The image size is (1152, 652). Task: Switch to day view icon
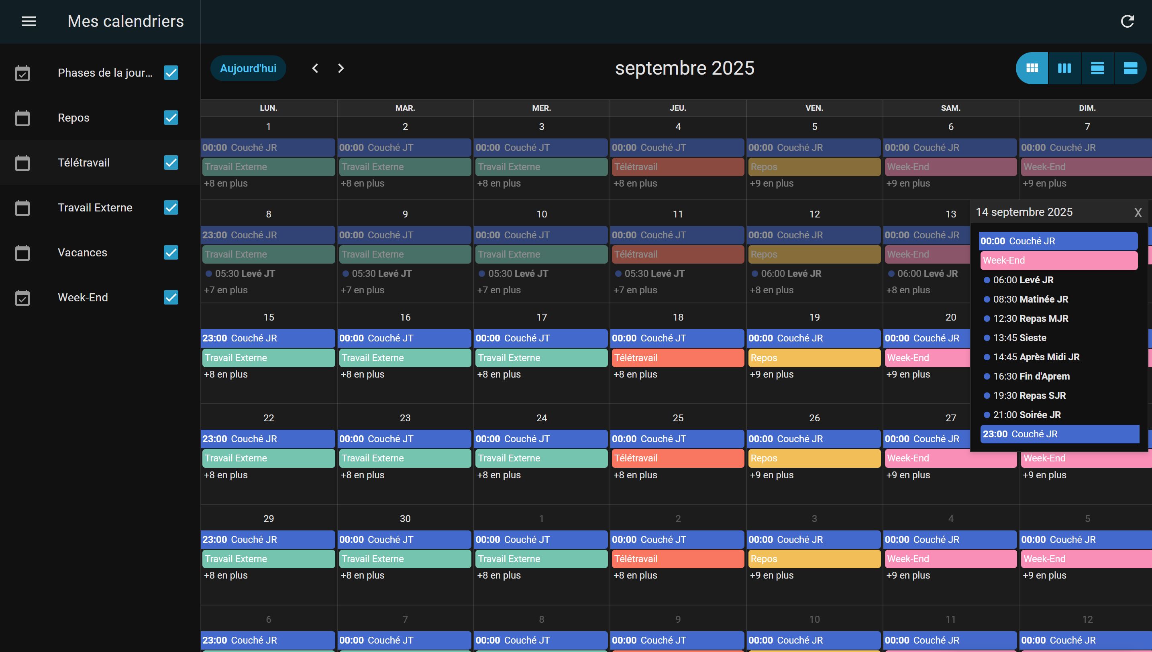point(1097,68)
